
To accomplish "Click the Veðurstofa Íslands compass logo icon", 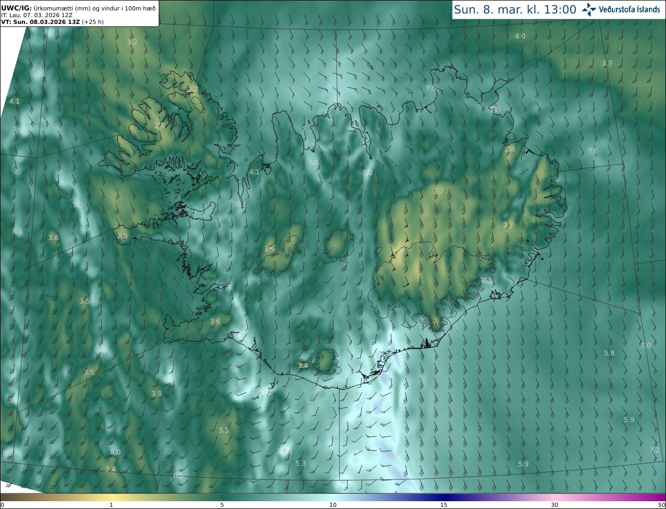I will pyautogui.click(x=589, y=9).
